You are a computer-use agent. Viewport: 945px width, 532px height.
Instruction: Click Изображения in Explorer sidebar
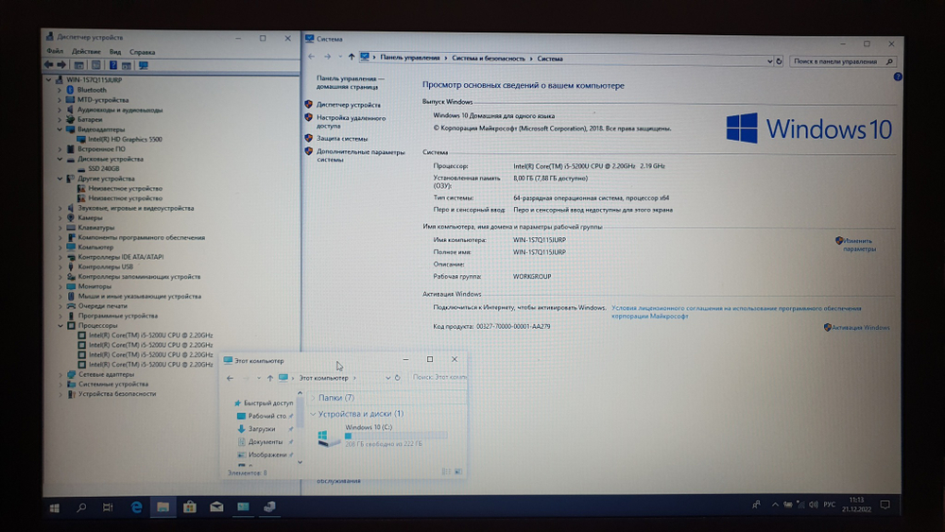[x=267, y=455]
